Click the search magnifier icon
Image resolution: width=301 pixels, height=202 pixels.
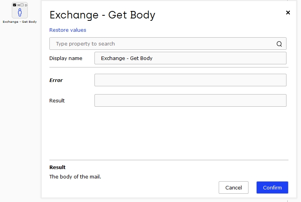point(279,44)
